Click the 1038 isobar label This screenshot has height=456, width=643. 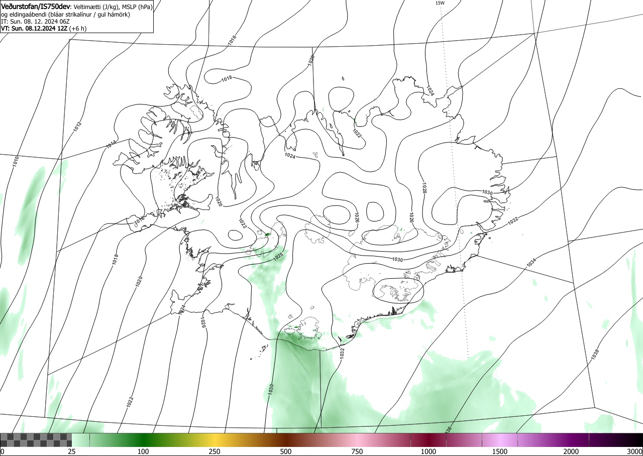click(x=595, y=354)
